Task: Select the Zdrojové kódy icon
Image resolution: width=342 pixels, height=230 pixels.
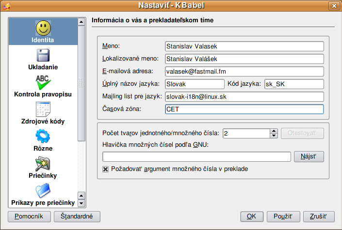Action: [x=43, y=109]
